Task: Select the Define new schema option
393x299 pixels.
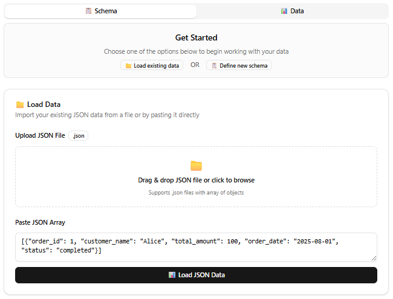Action: (x=239, y=65)
